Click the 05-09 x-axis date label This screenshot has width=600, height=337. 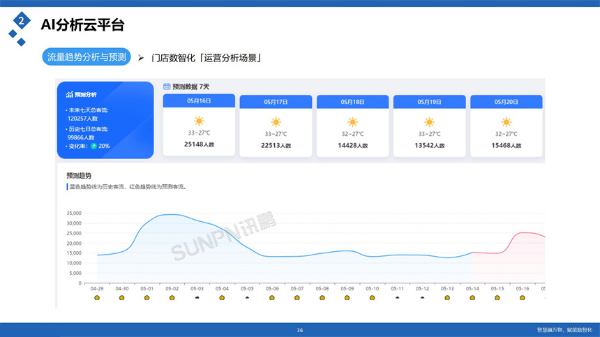347,289
